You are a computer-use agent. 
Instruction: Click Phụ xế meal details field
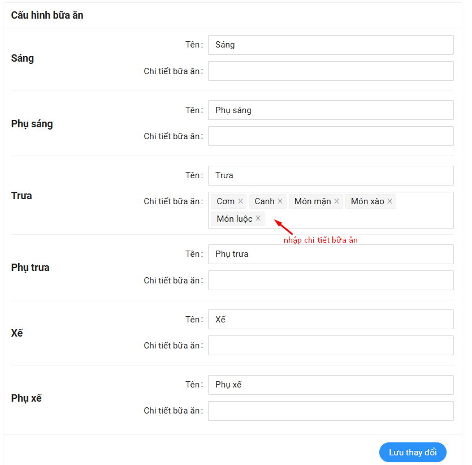pos(331,411)
